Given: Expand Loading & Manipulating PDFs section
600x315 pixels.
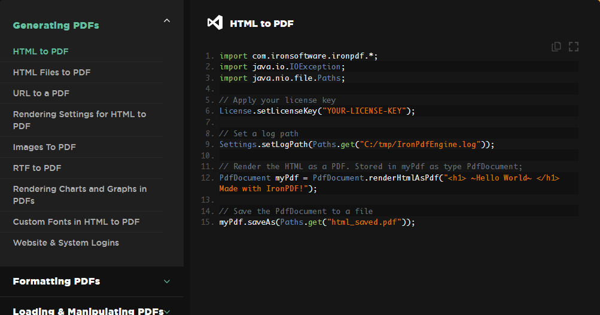Looking at the screenshot, I should [x=167, y=311].
